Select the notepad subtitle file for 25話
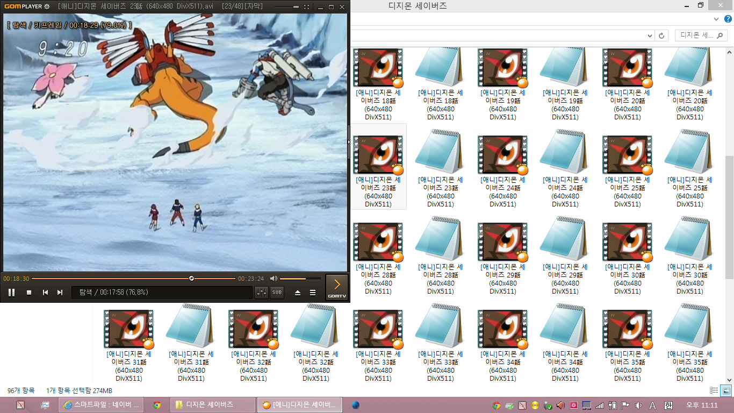The height and width of the screenshot is (413, 734). [x=690, y=168]
